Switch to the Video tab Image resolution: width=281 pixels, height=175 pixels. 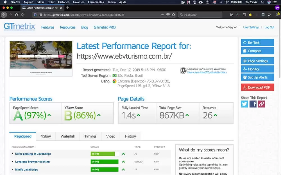(x=110, y=136)
